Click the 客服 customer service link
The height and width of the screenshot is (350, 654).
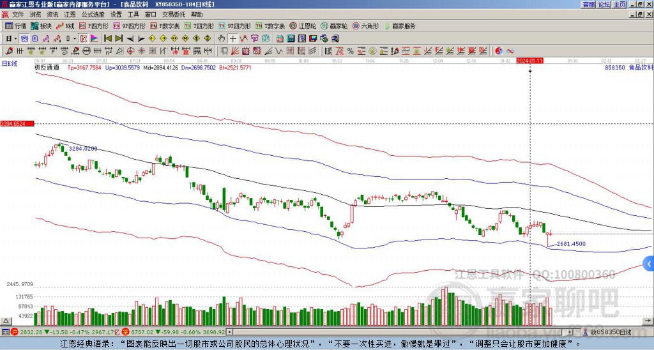point(588,4)
